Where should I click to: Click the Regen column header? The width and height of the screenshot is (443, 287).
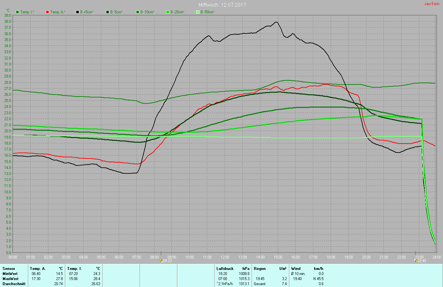(x=260, y=269)
